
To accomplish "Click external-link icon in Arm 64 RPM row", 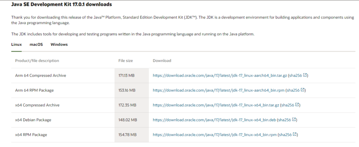I will pyautogui.click(x=303, y=90).
